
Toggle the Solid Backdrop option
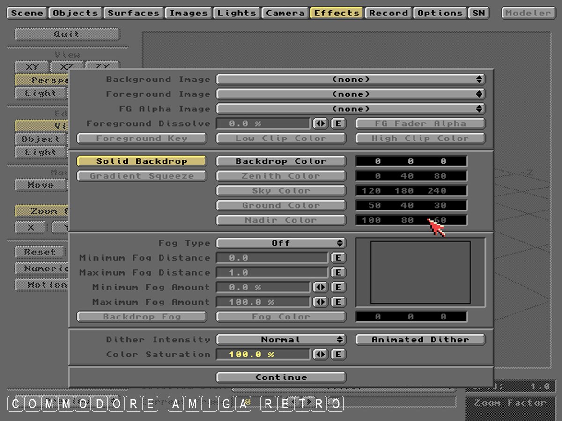[141, 161]
